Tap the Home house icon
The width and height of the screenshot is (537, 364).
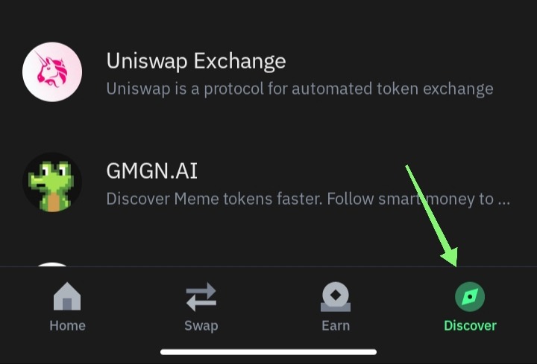(x=67, y=296)
